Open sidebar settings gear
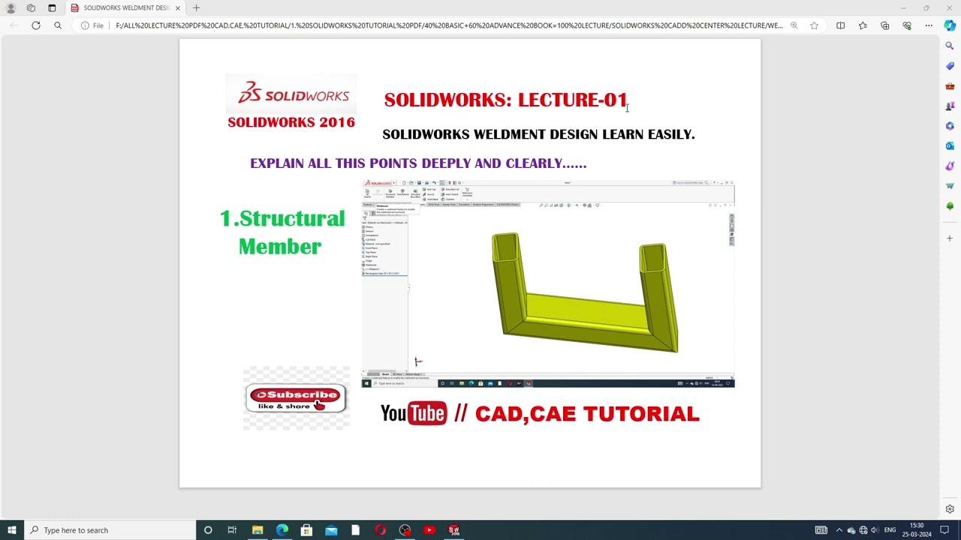 [950, 509]
